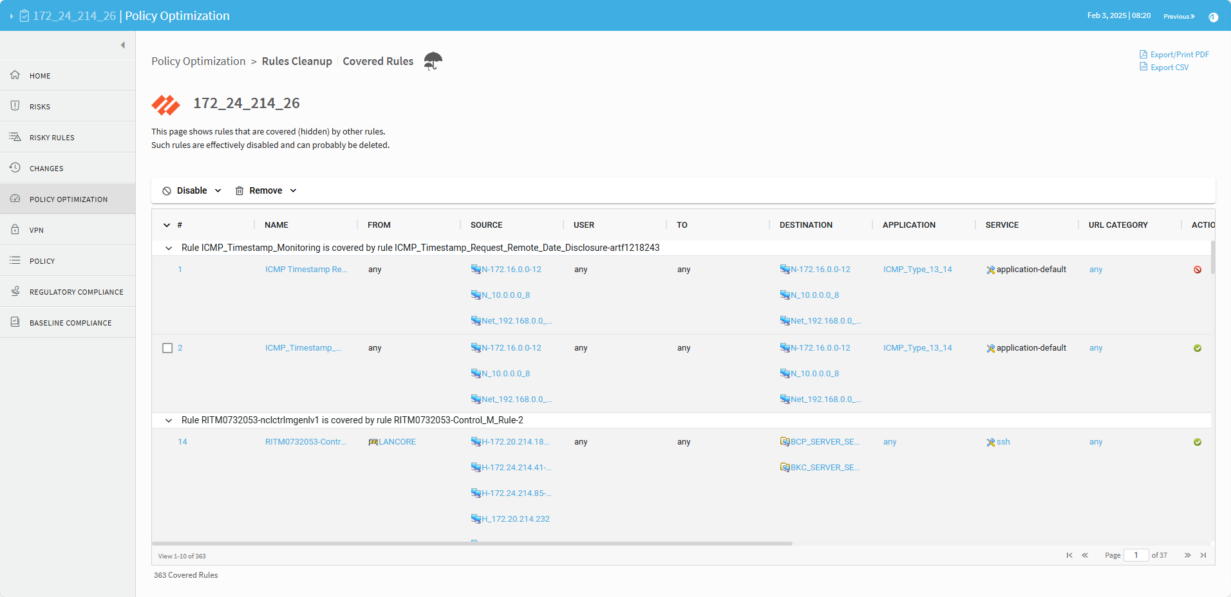Toggle the select-all chevron in header

tap(167, 225)
